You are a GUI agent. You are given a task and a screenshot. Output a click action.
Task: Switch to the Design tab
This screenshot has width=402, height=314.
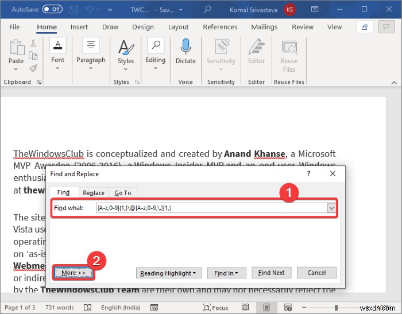143,27
